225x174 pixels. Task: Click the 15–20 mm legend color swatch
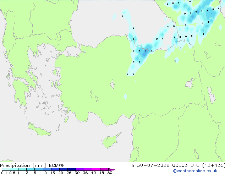[55, 169]
